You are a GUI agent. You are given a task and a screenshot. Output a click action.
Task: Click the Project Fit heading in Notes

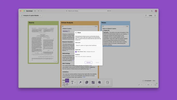click(106, 31)
